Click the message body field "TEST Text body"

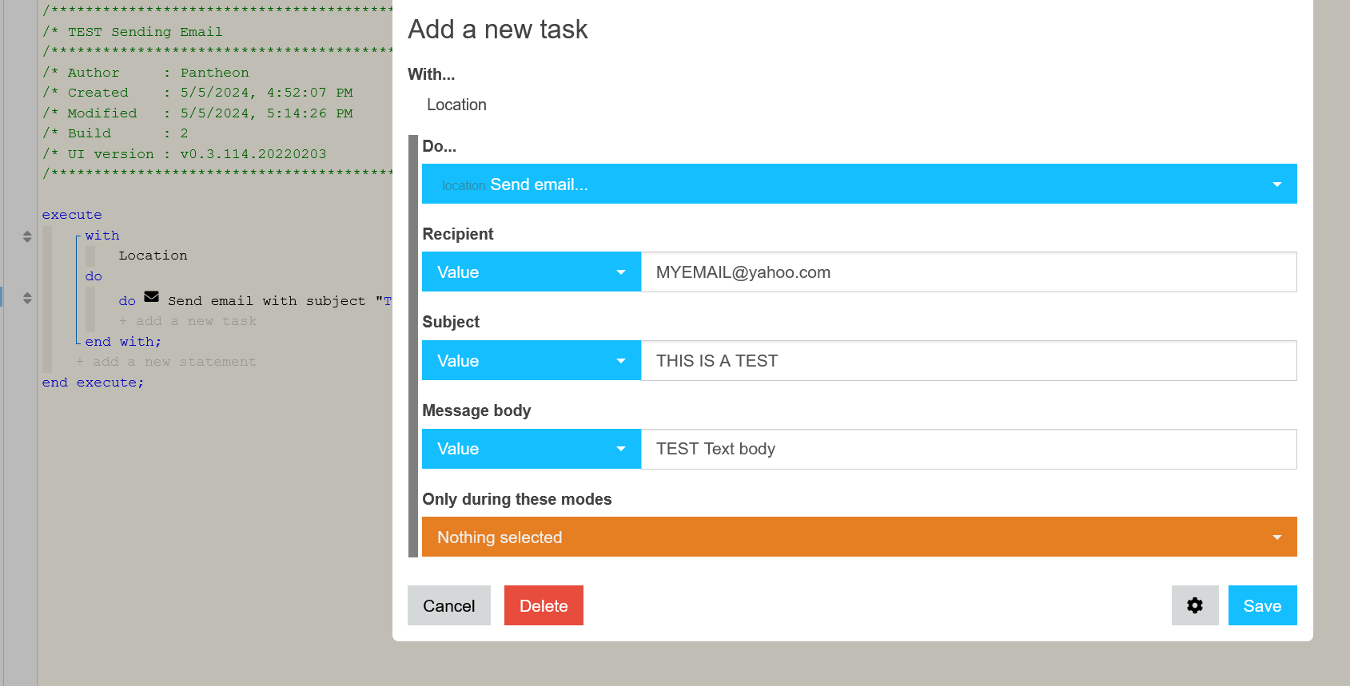[968, 449]
